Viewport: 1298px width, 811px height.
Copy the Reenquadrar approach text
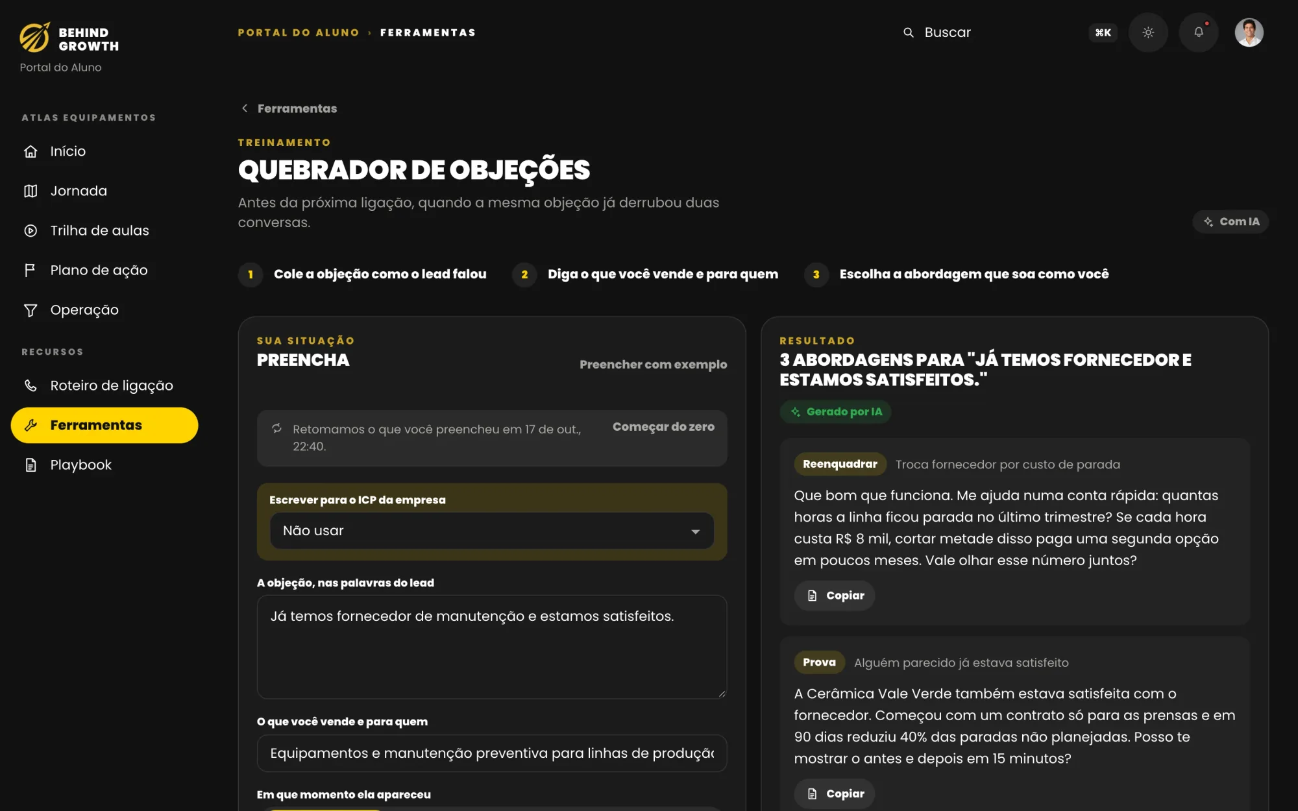pyautogui.click(x=835, y=596)
